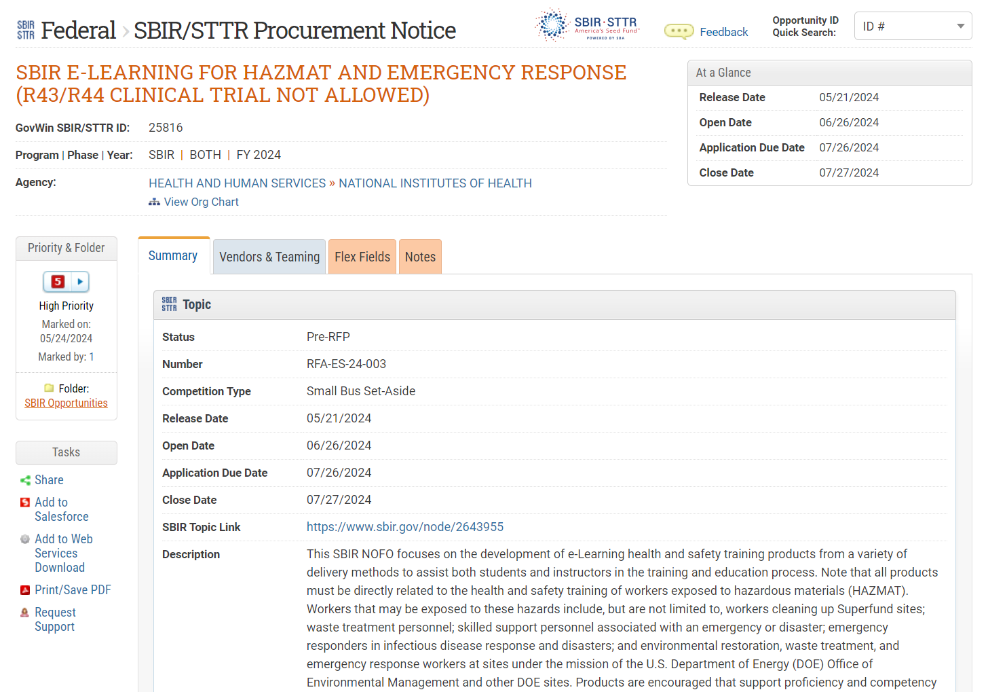The width and height of the screenshot is (988, 692).
Task: Open the Opportunity ID Quick Search dropdown
Action: pos(913,26)
